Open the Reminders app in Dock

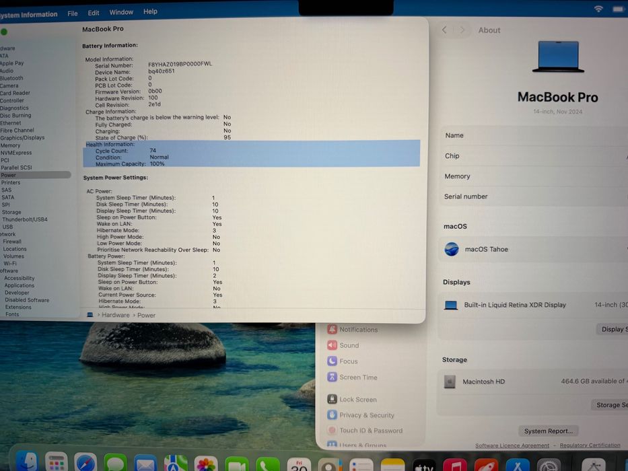pyautogui.click(x=361, y=465)
